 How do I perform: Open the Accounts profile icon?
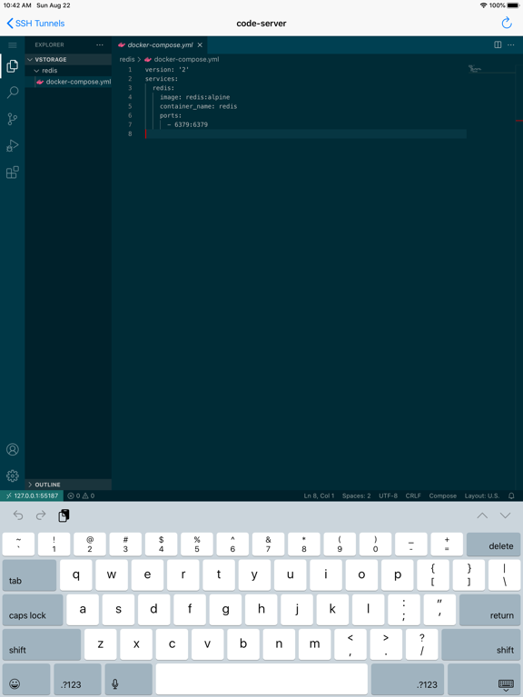pyautogui.click(x=13, y=449)
